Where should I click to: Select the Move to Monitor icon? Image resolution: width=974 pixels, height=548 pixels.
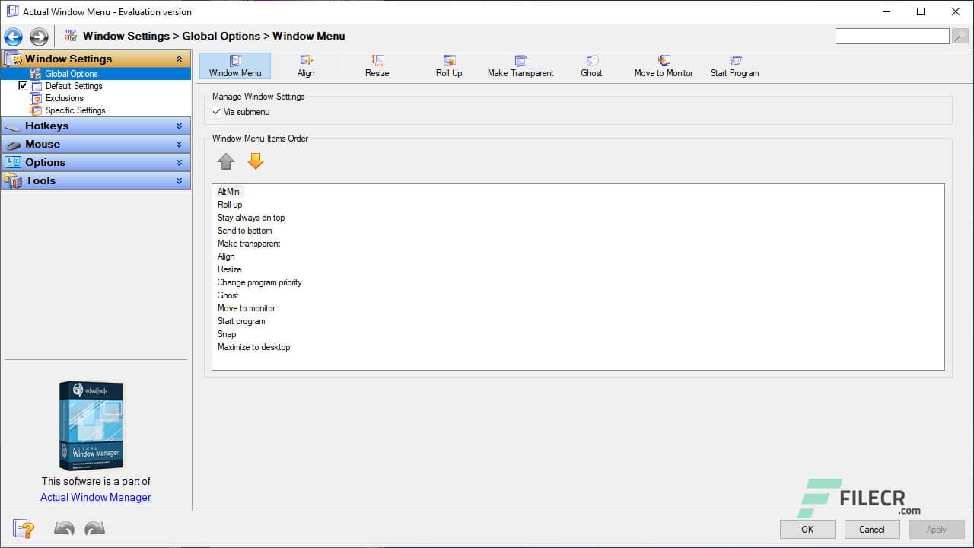coord(663,65)
